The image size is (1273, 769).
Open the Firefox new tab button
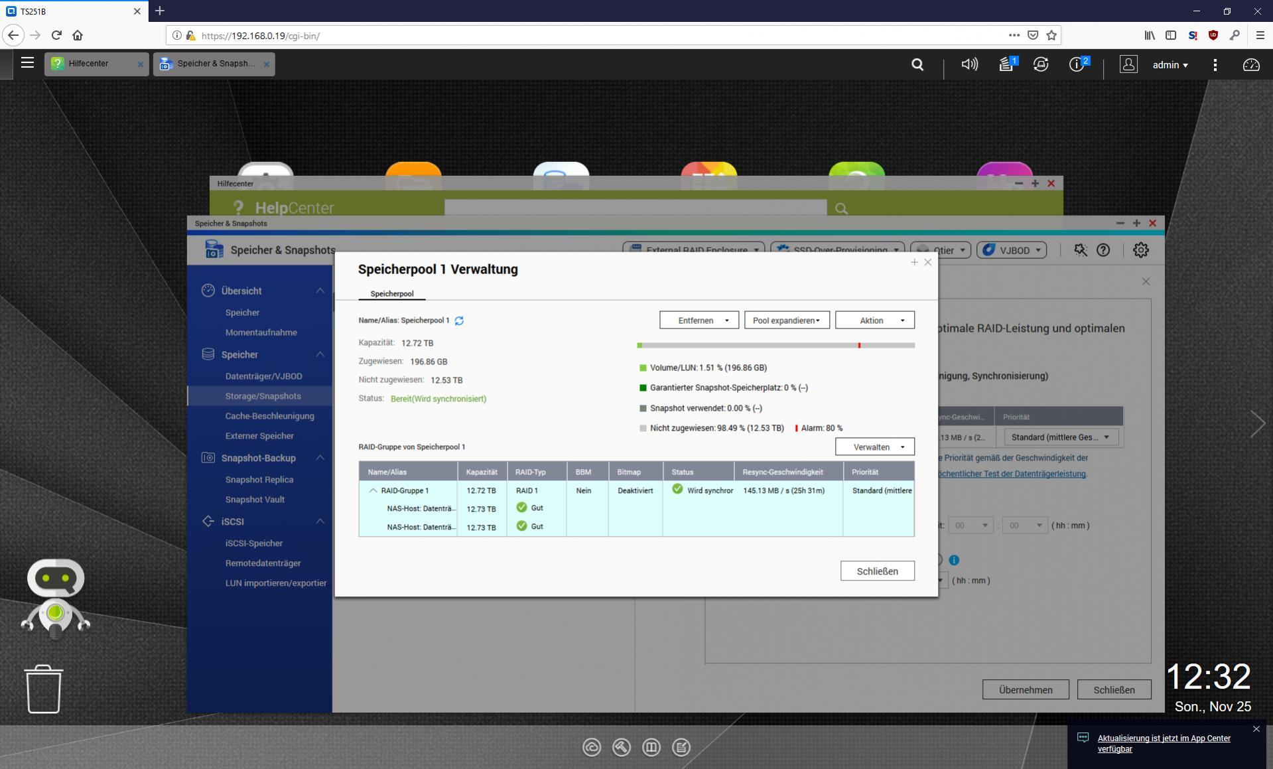coord(160,11)
